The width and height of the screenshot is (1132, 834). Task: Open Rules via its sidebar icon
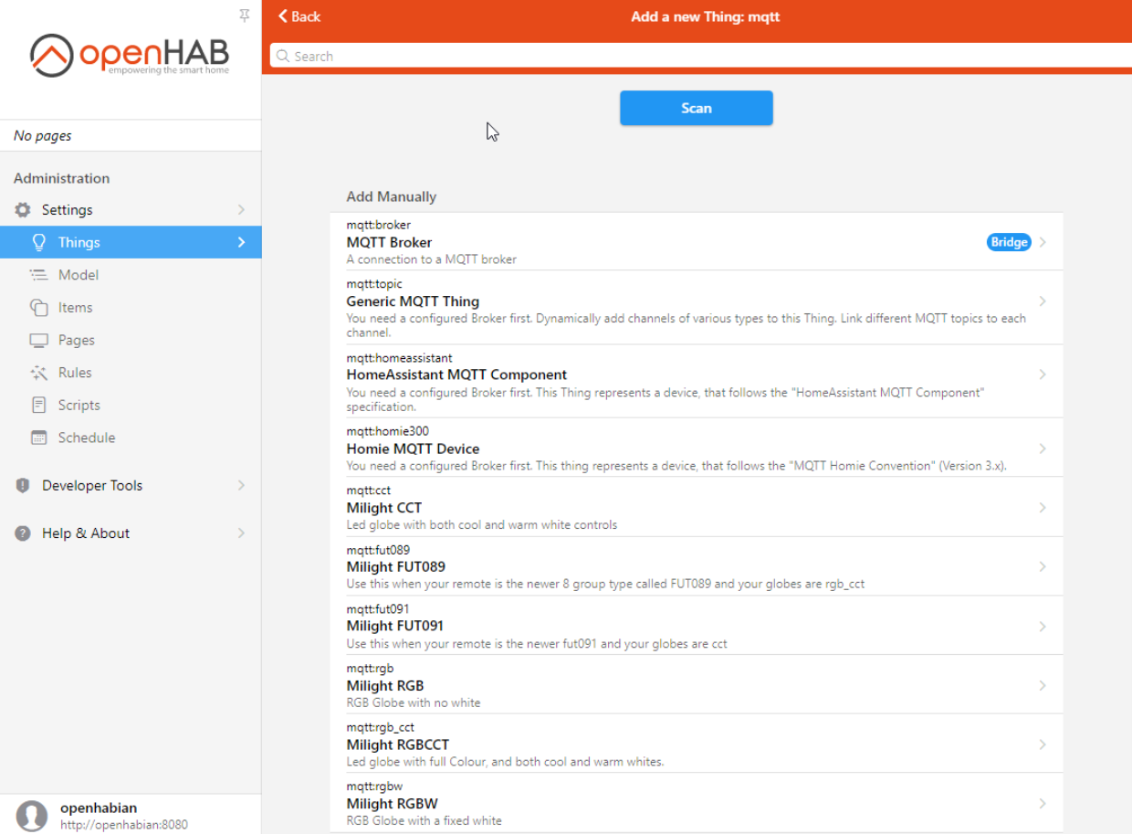tap(39, 372)
